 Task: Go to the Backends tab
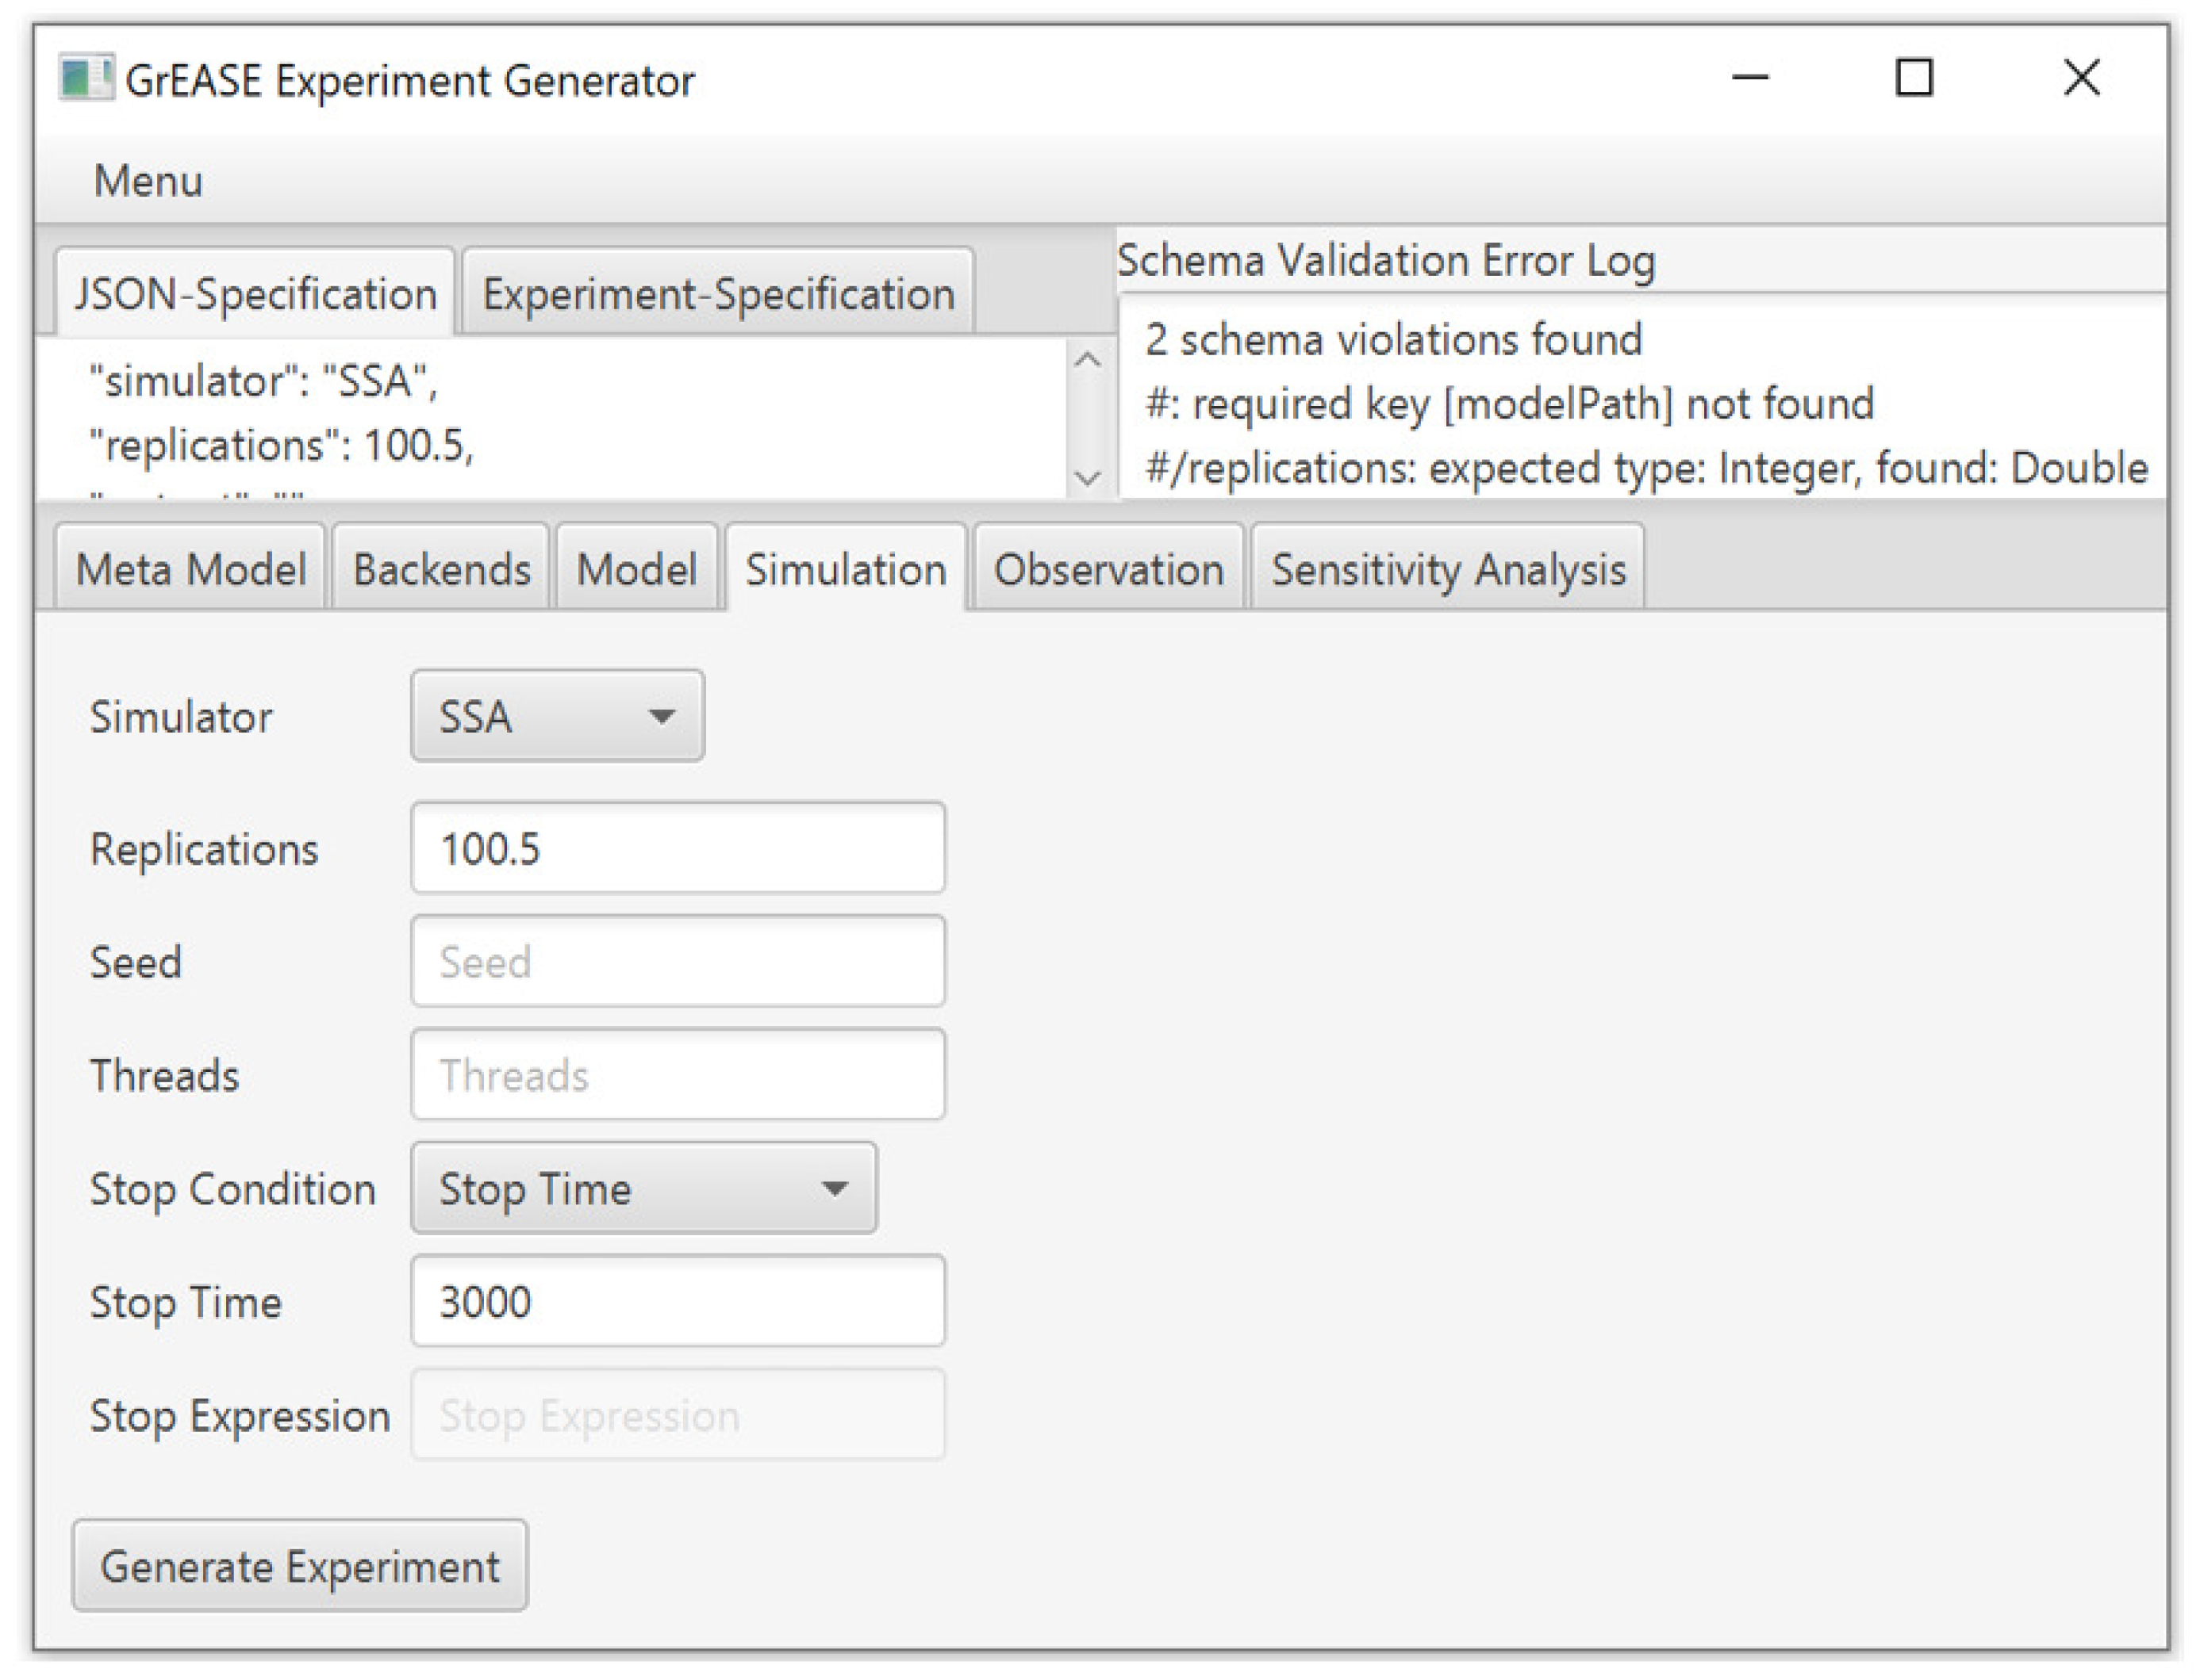click(x=441, y=570)
